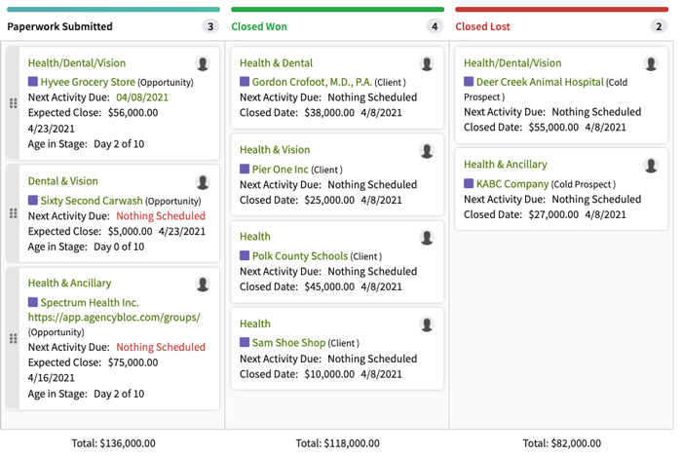Click Nothing Scheduled on Spectrum Health Inc. card
This screenshot has width=682, height=456.
[x=161, y=347]
